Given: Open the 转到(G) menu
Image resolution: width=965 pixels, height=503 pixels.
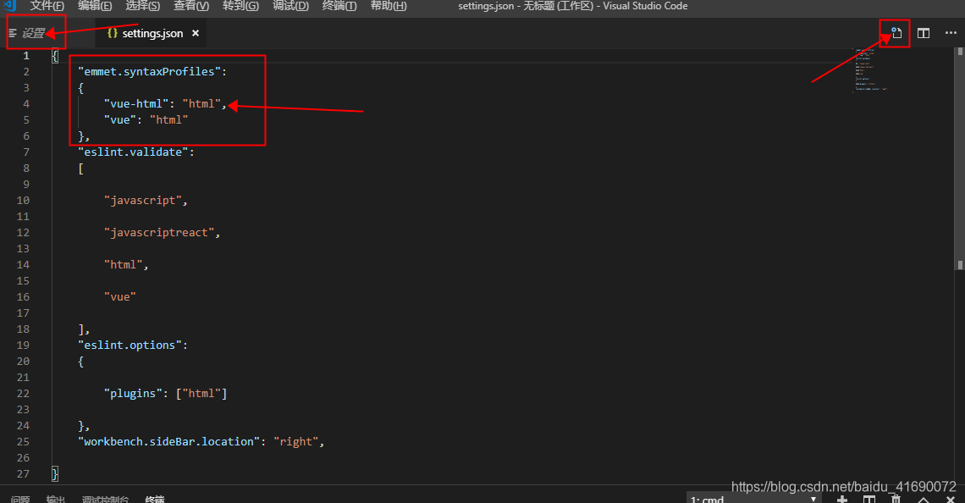Looking at the screenshot, I should coord(240,6).
